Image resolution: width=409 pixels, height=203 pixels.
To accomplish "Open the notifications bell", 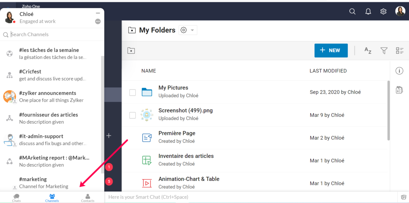I will [368, 12].
